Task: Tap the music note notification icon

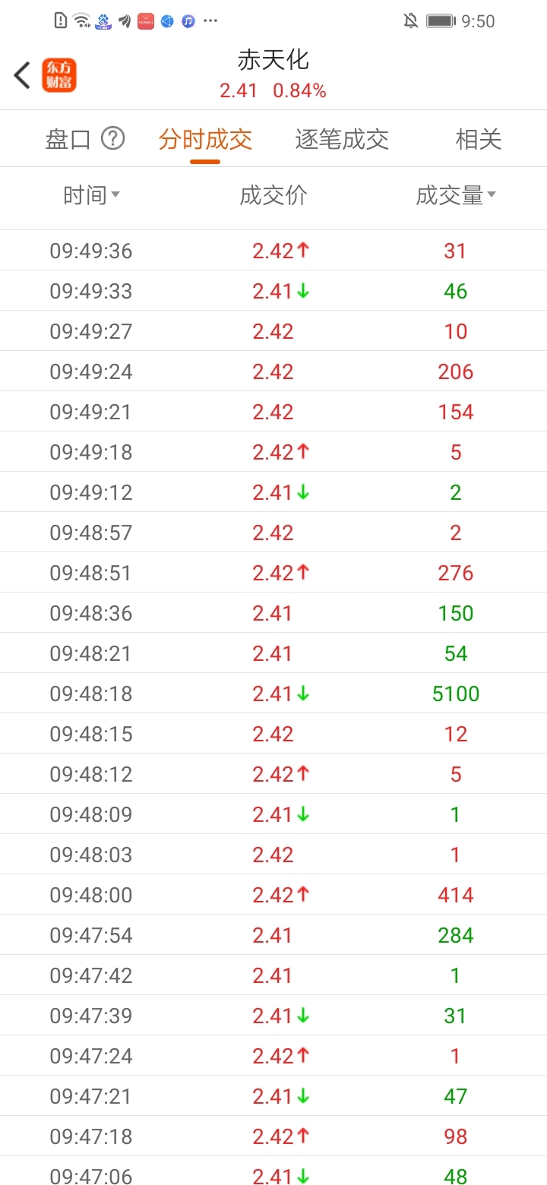Action: pos(188,21)
